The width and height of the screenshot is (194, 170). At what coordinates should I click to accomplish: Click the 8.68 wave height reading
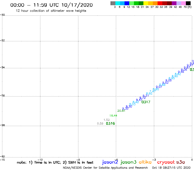coord(162,85)
